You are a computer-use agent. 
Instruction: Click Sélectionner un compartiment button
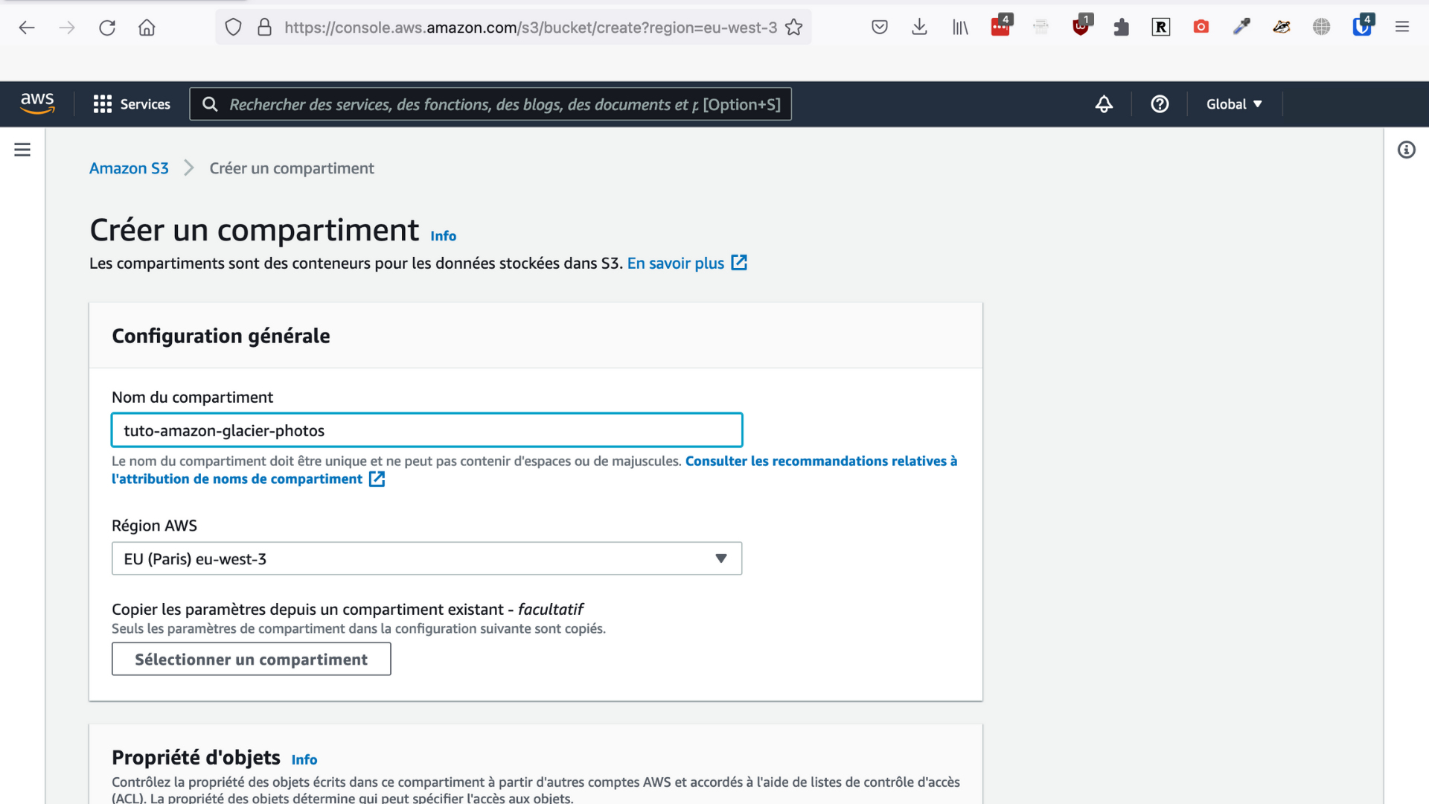coord(251,660)
